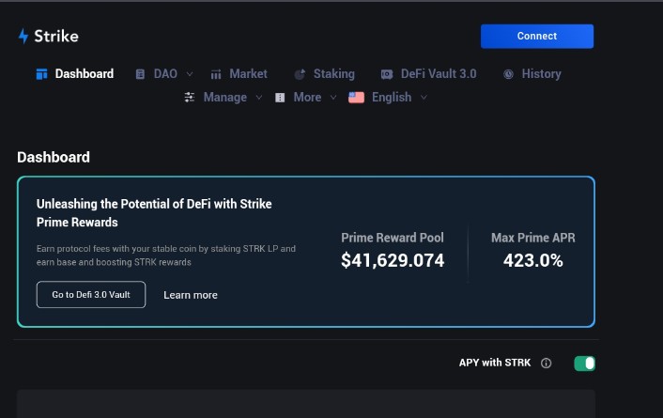Image resolution: width=663 pixels, height=418 pixels.
Task: Toggle the APY with STRK switch
Action: click(584, 364)
